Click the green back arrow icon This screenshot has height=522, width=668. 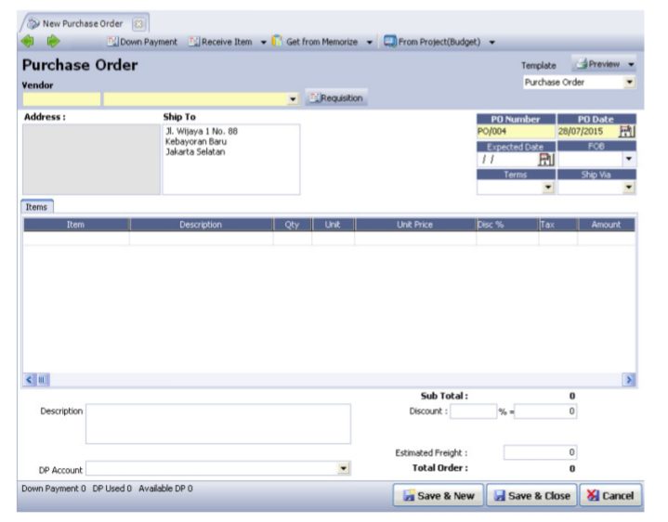click(28, 41)
